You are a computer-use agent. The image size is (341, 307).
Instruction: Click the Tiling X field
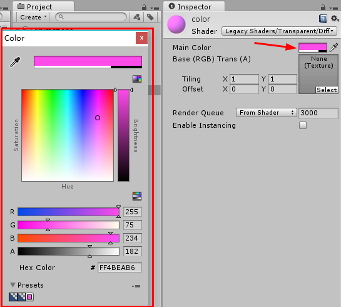tap(244, 79)
